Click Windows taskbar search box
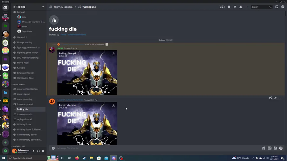The width and height of the screenshot is (287, 161). (x=27, y=158)
